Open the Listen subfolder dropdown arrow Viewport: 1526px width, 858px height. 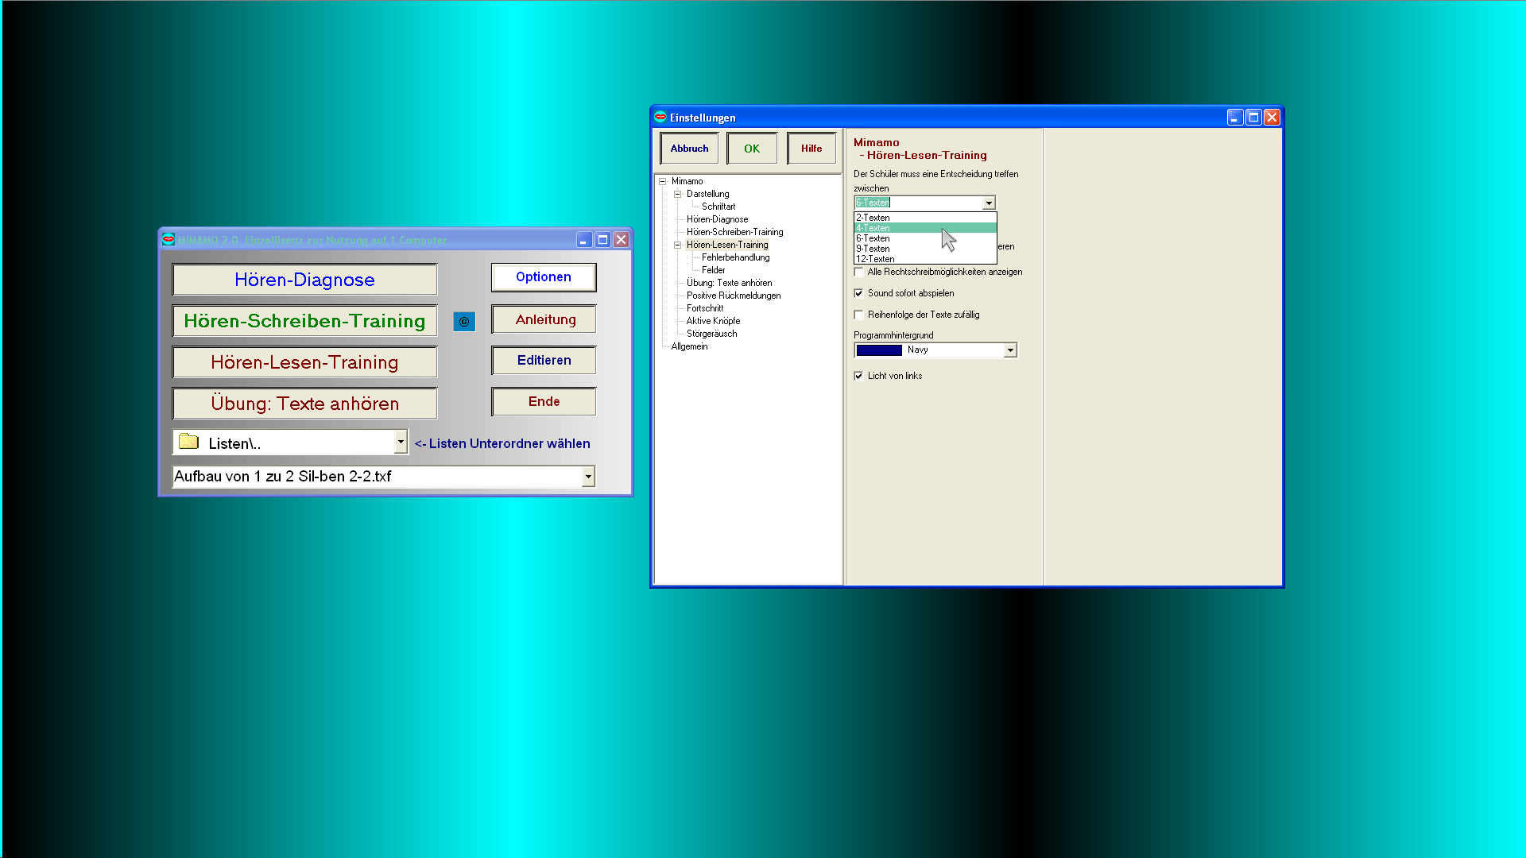point(401,442)
